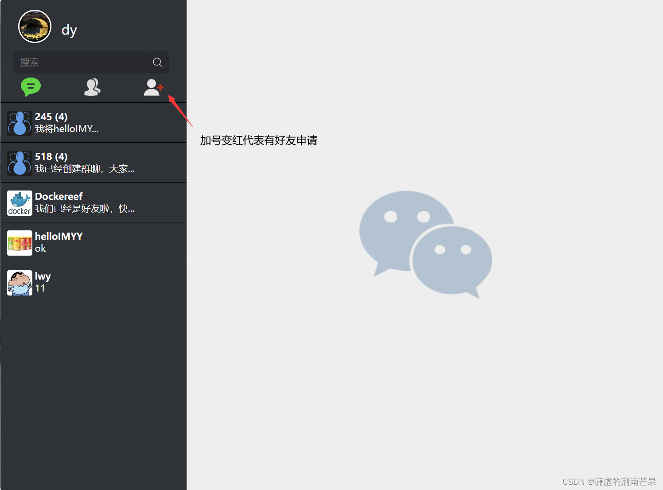The image size is (663, 490).
Task: Open the Dockereef conversation
Action: [x=94, y=202]
